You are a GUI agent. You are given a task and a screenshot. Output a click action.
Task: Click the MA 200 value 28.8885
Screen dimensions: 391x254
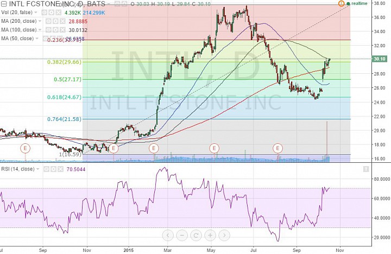click(78, 21)
